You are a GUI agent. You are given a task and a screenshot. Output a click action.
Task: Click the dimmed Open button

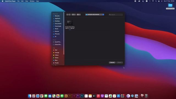pos(120,62)
